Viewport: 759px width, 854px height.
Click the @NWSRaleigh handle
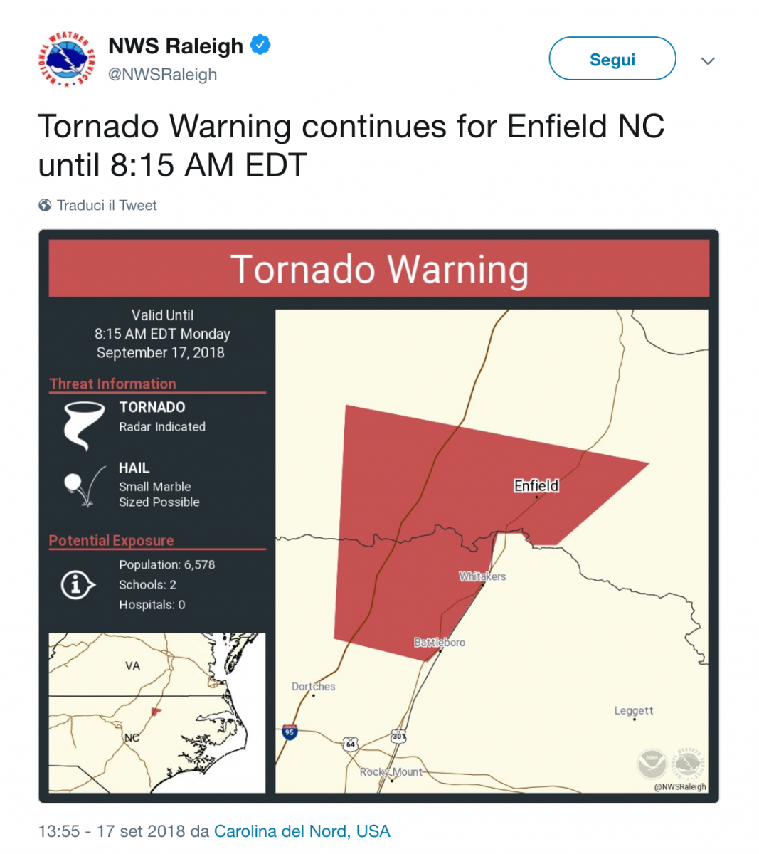(162, 75)
